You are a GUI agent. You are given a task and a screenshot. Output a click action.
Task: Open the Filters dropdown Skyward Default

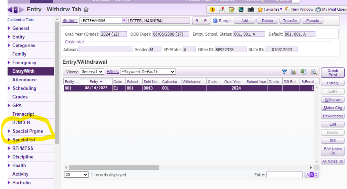pyautogui.click(x=148, y=72)
